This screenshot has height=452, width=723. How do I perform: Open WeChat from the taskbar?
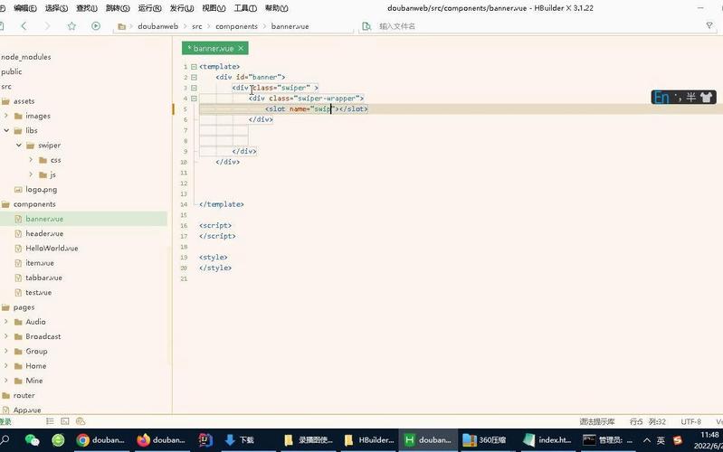pos(32,440)
